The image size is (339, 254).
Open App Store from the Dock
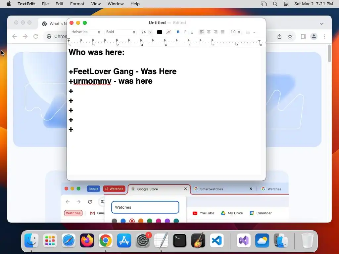[x=124, y=240]
